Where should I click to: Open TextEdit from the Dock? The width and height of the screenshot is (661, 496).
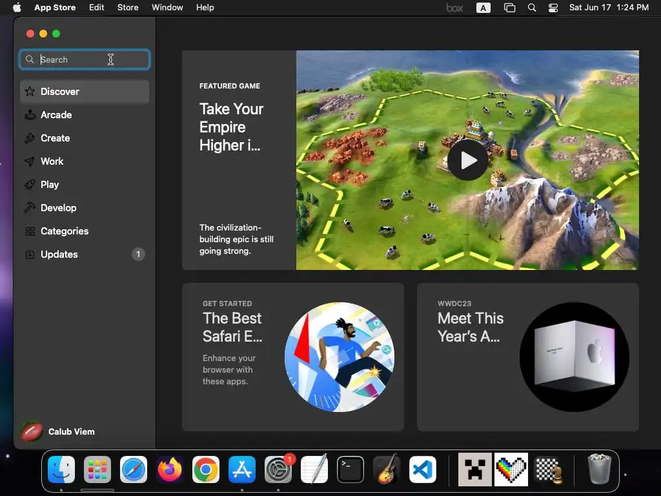coord(314,470)
